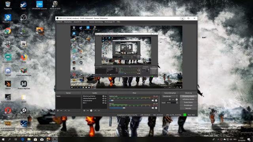The width and height of the screenshot is (253, 142).
Task: Click the Studio-Modus button
Action: (188, 103)
